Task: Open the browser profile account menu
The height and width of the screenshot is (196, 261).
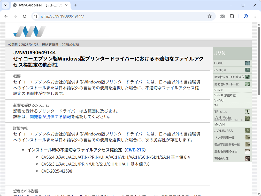Action: tap(245, 16)
